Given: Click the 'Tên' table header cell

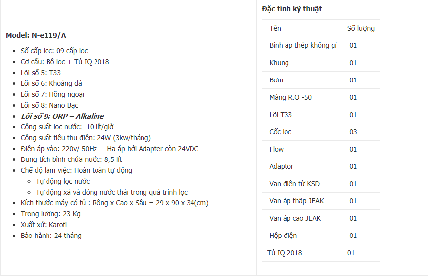Looking at the screenshot, I should pos(302,28).
